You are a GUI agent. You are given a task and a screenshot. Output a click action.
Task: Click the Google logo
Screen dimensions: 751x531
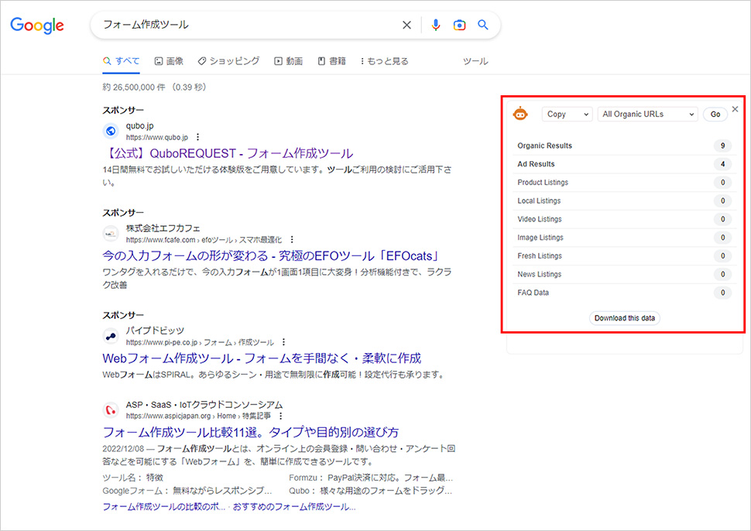point(37,26)
